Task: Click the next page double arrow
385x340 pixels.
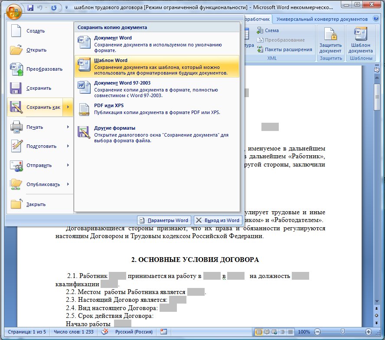Action: pos(377,323)
